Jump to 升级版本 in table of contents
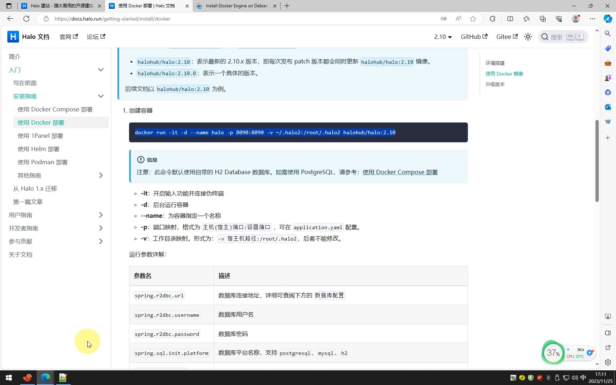 [495, 84]
